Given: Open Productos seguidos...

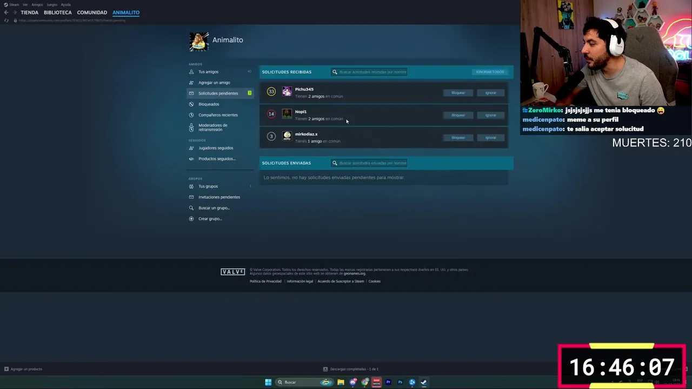Looking at the screenshot, I should tap(217, 159).
